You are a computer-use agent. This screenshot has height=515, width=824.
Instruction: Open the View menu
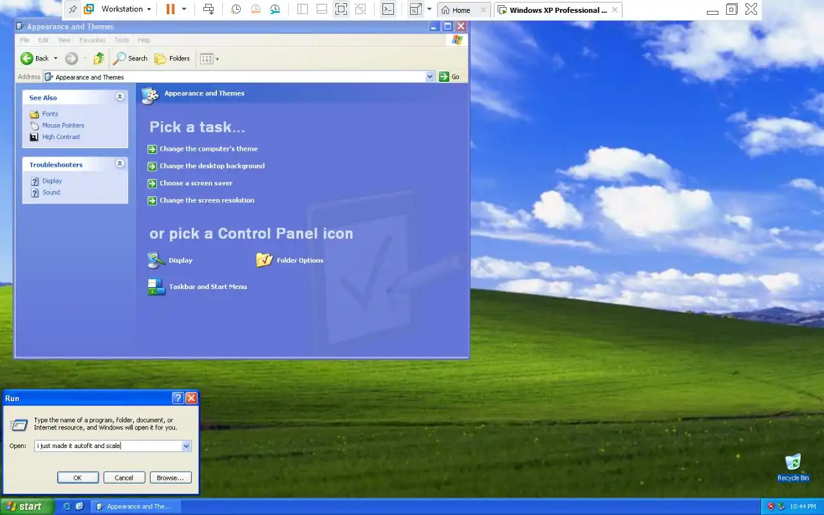[x=64, y=40]
